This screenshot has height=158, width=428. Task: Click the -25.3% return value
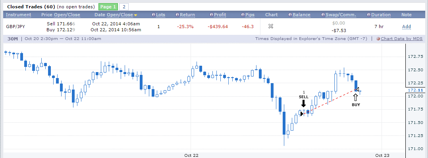(185, 27)
